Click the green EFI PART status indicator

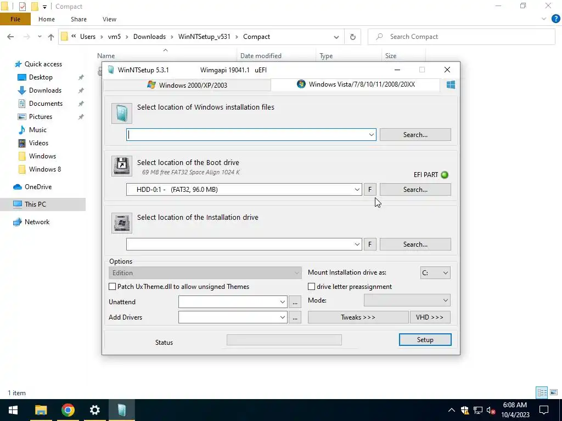coord(445,175)
